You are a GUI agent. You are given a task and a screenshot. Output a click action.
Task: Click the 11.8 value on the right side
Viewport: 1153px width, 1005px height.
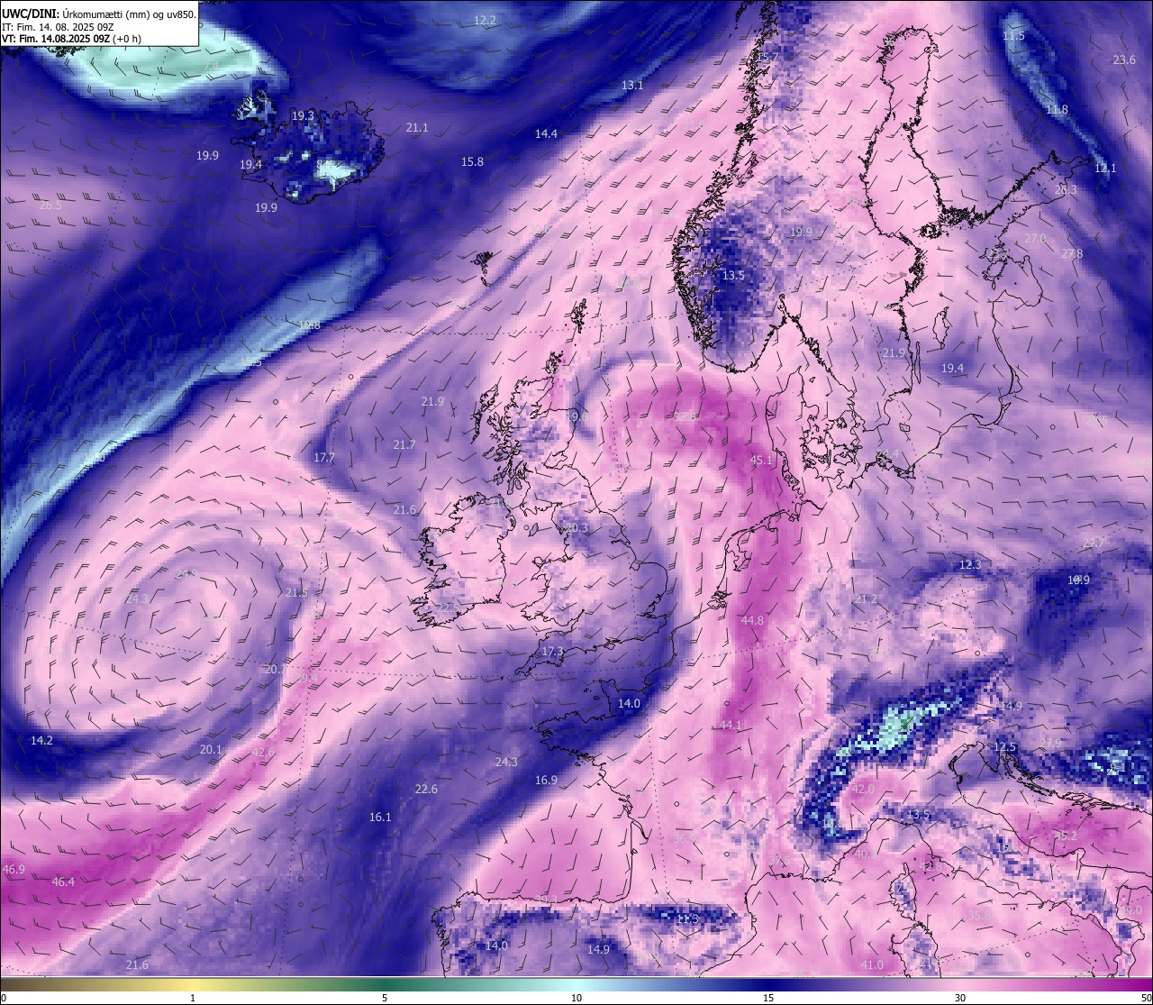[x=1057, y=109]
